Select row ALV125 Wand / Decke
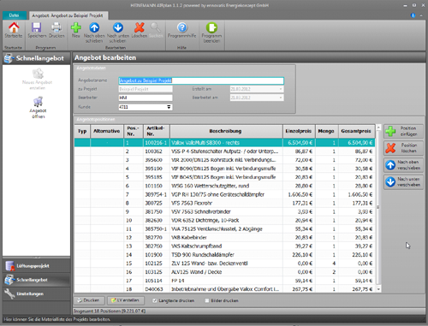428x326 pixels. coord(224,272)
